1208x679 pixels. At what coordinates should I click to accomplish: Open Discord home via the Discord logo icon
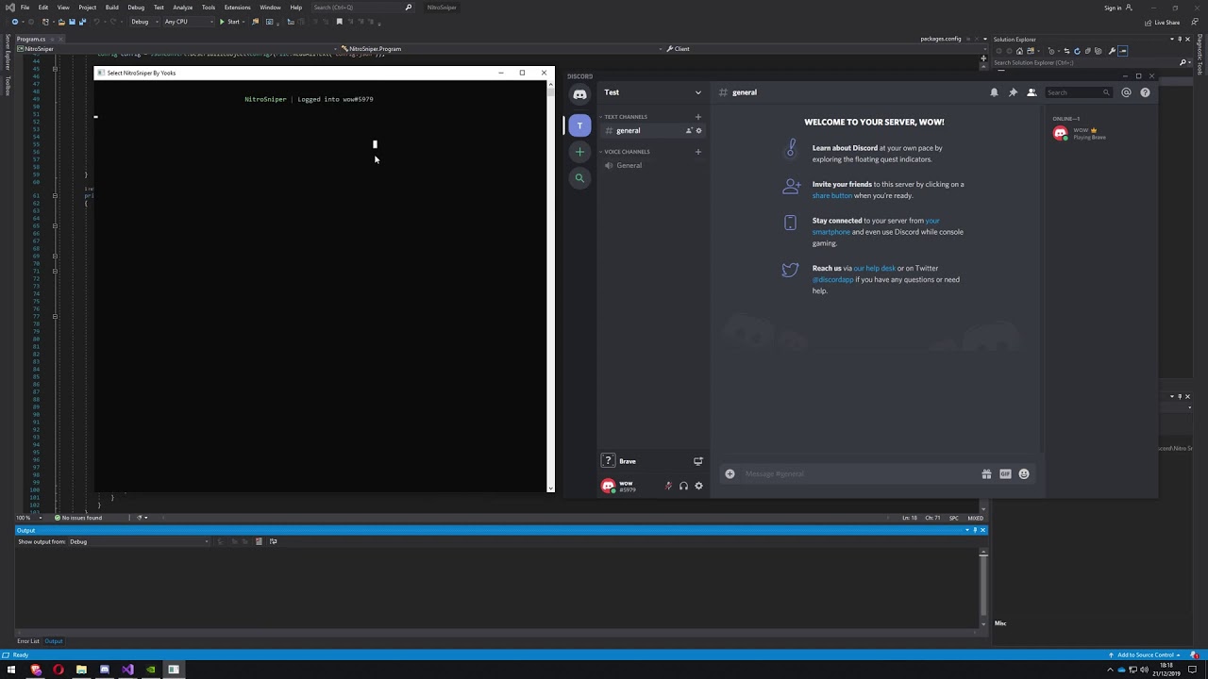coord(579,94)
